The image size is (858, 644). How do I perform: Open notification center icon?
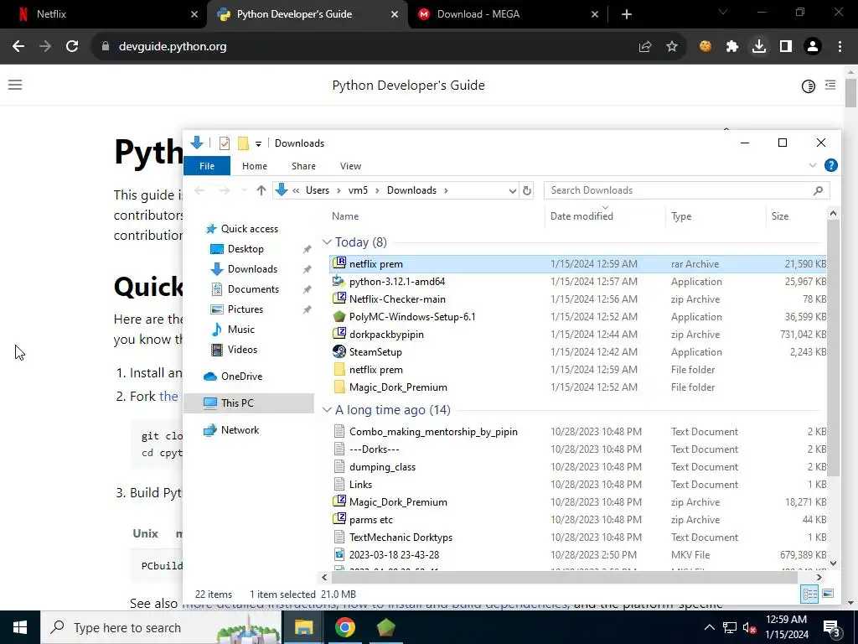[x=832, y=628]
